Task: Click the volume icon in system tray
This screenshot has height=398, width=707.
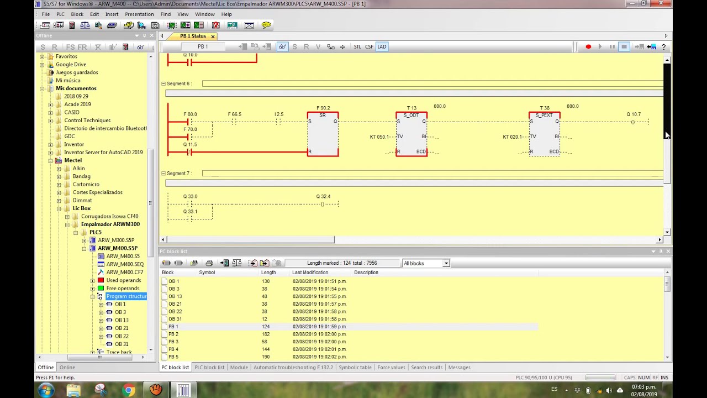Action: (x=609, y=390)
